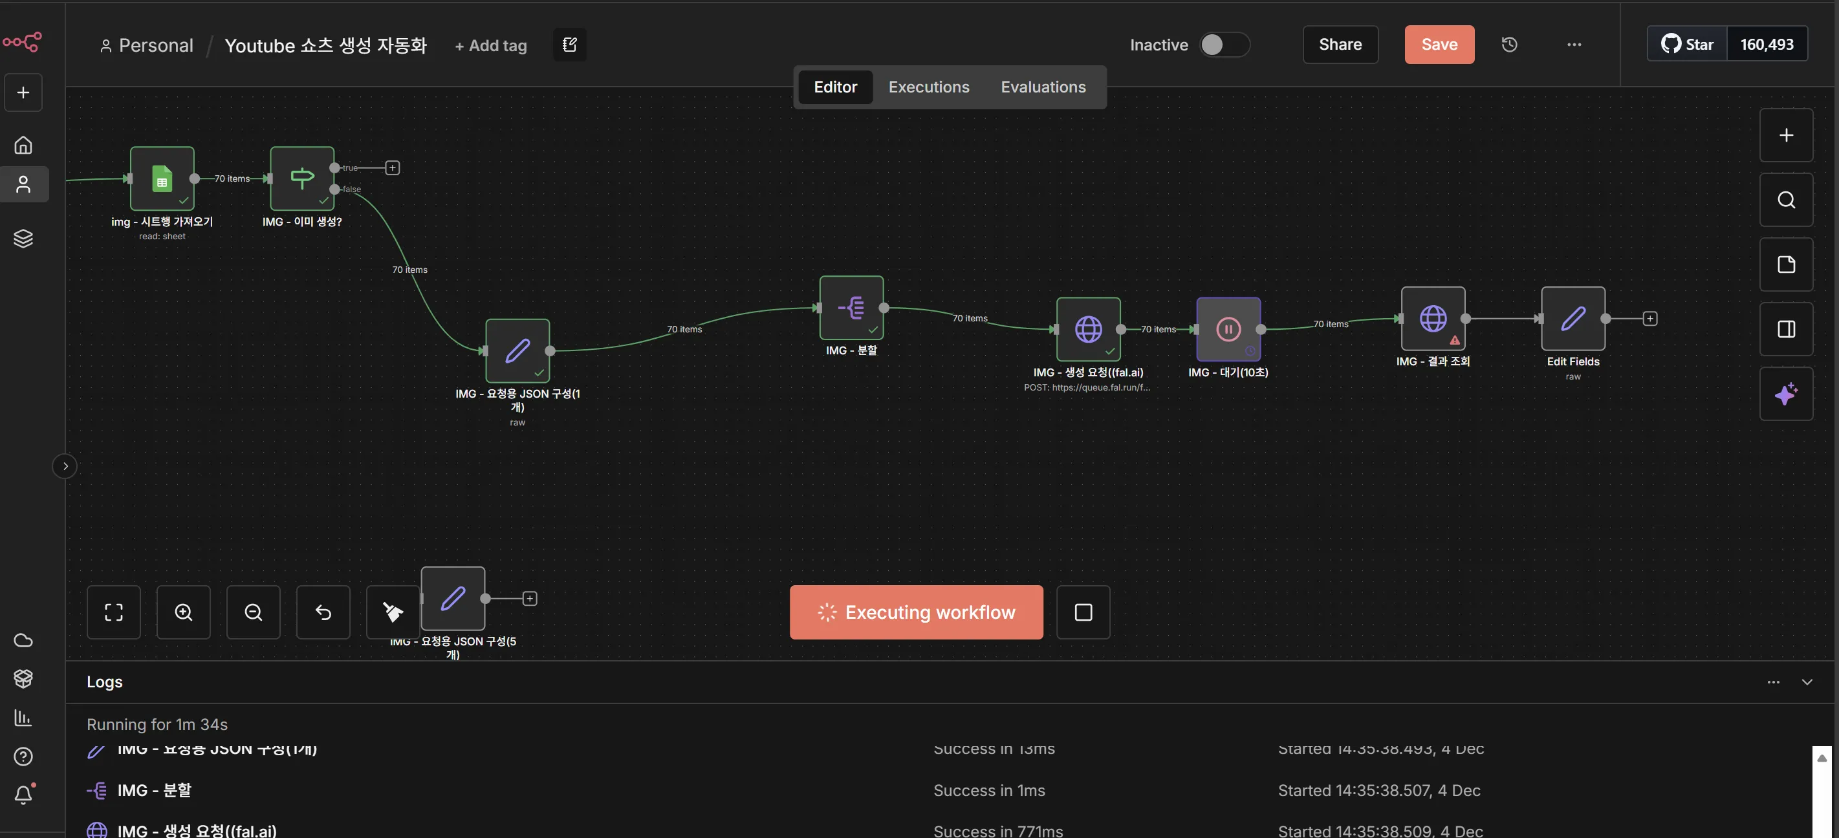Click the Save button
The width and height of the screenshot is (1839, 838).
pyautogui.click(x=1439, y=44)
